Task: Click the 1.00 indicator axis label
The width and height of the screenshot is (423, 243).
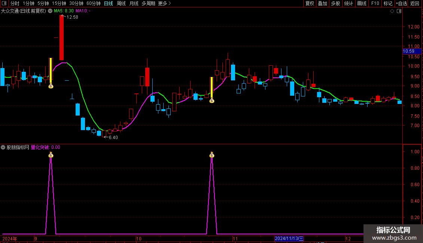Action: pyautogui.click(x=415, y=152)
